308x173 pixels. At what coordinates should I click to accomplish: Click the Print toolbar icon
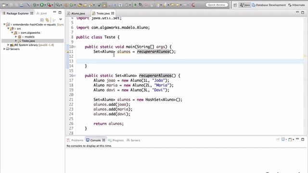[21, 5]
